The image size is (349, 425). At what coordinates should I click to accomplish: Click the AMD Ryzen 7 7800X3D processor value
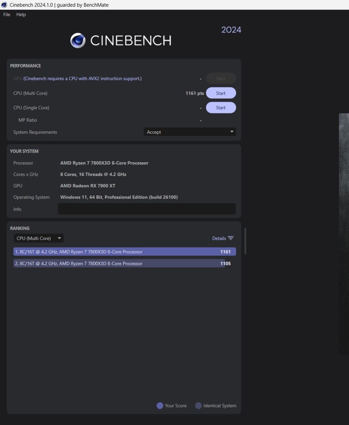coord(104,163)
